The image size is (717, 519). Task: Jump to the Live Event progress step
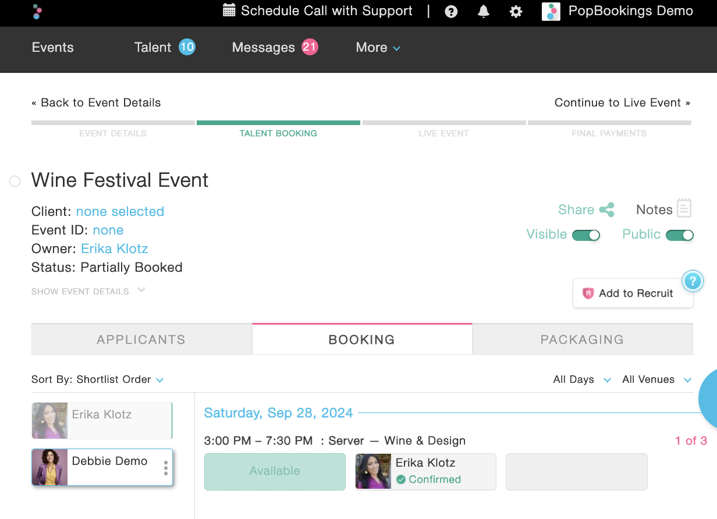443,133
